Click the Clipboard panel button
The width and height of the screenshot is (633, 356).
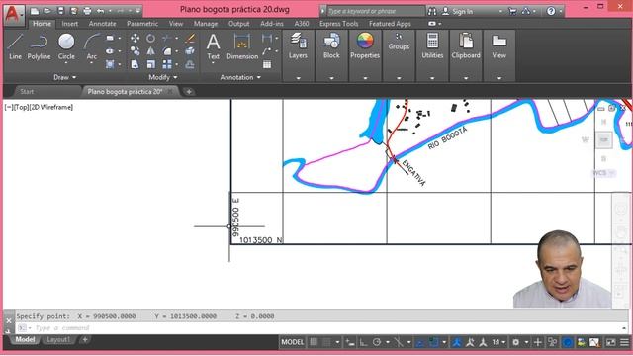466,46
